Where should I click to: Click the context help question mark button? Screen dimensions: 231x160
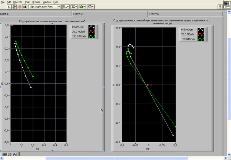tap(220, 7)
